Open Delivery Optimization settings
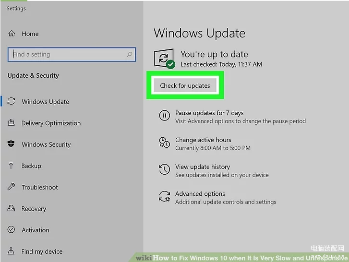The width and height of the screenshot is (349, 262). coord(51,123)
